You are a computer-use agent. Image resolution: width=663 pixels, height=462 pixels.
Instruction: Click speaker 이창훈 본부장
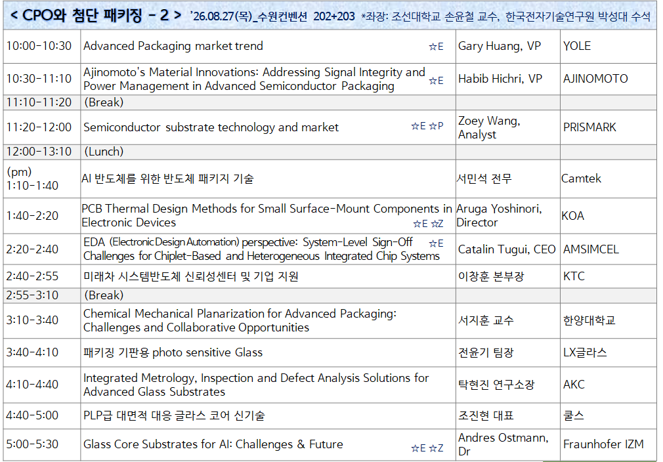491,276
